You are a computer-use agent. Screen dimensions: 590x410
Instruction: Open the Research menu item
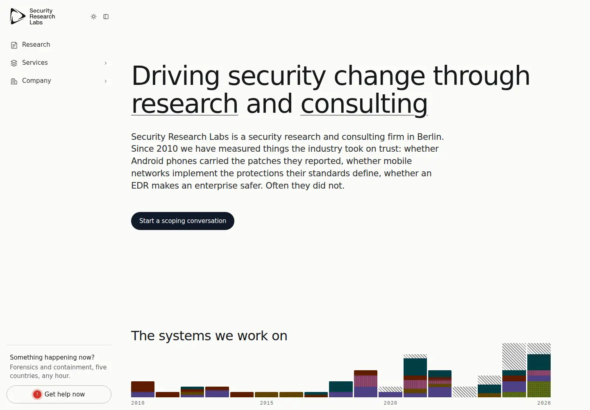[x=59, y=45]
